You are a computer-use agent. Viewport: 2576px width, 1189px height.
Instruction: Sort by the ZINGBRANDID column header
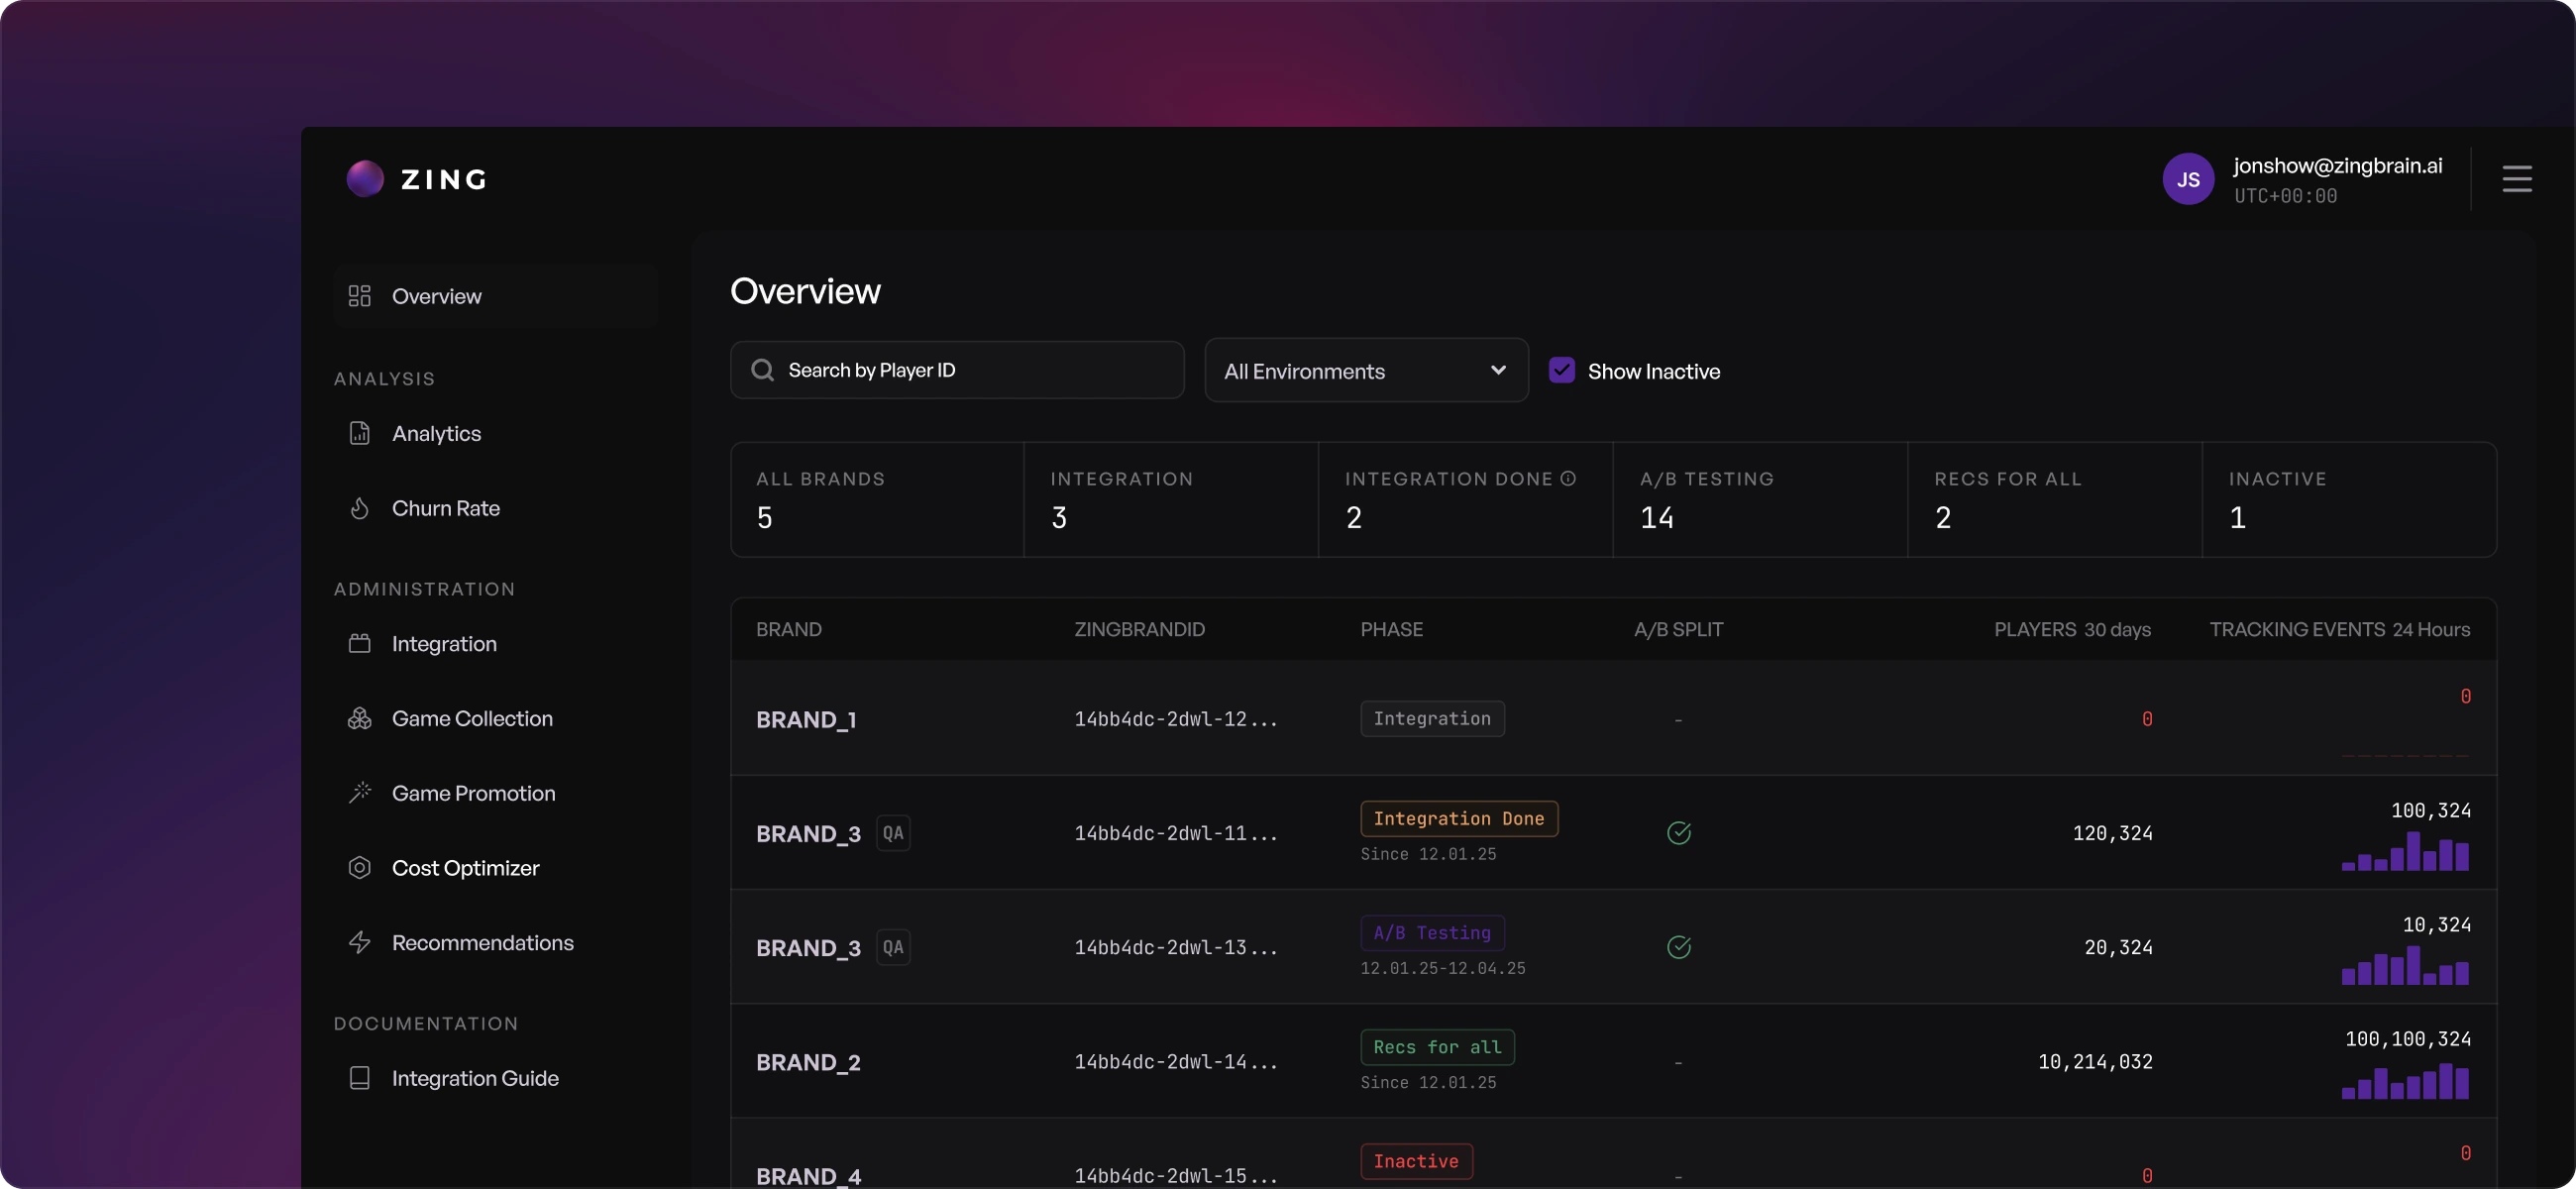pos(1139,629)
